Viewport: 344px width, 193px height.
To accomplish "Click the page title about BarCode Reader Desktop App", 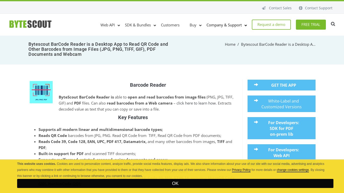I will coord(98,49).
